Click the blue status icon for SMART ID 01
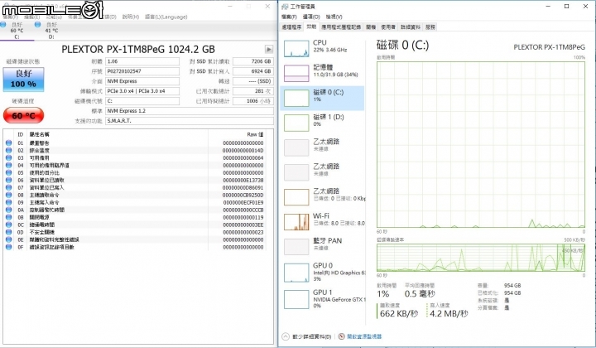Viewport: 596px width, 348px height. (x=9, y=143)
